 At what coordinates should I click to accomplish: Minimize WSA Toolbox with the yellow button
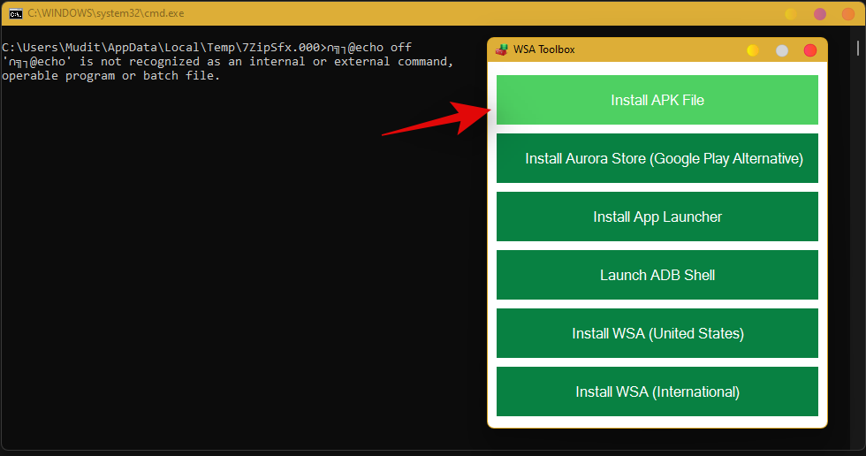point(753,50)
